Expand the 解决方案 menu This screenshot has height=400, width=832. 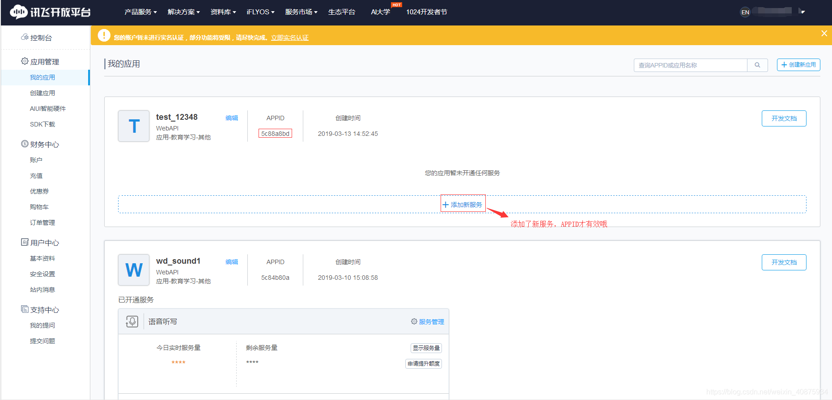tap(183, 12)
